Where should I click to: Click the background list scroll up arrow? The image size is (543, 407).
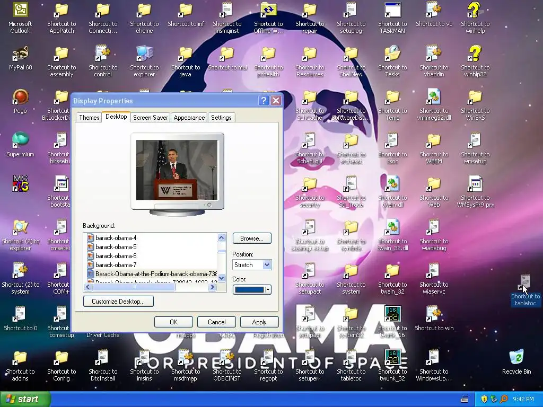(x=222, y=238)
